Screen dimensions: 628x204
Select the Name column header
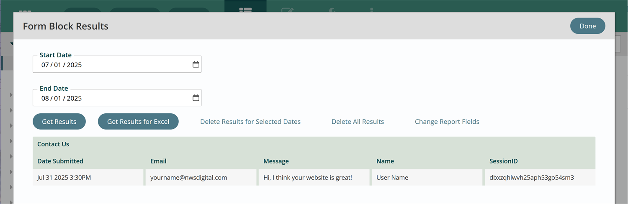[x=385, y=161]
